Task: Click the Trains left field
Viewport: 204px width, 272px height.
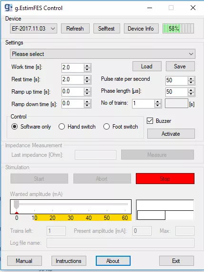Action: click(56, 231)
